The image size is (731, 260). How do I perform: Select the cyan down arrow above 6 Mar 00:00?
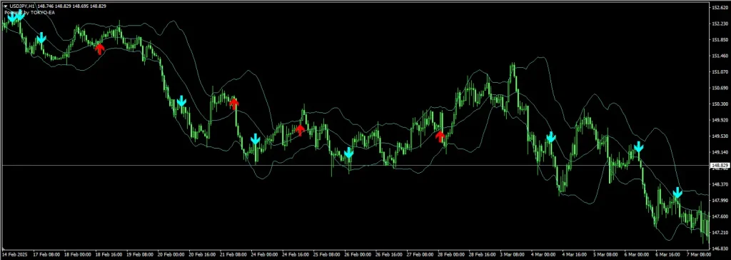(639, 148)
